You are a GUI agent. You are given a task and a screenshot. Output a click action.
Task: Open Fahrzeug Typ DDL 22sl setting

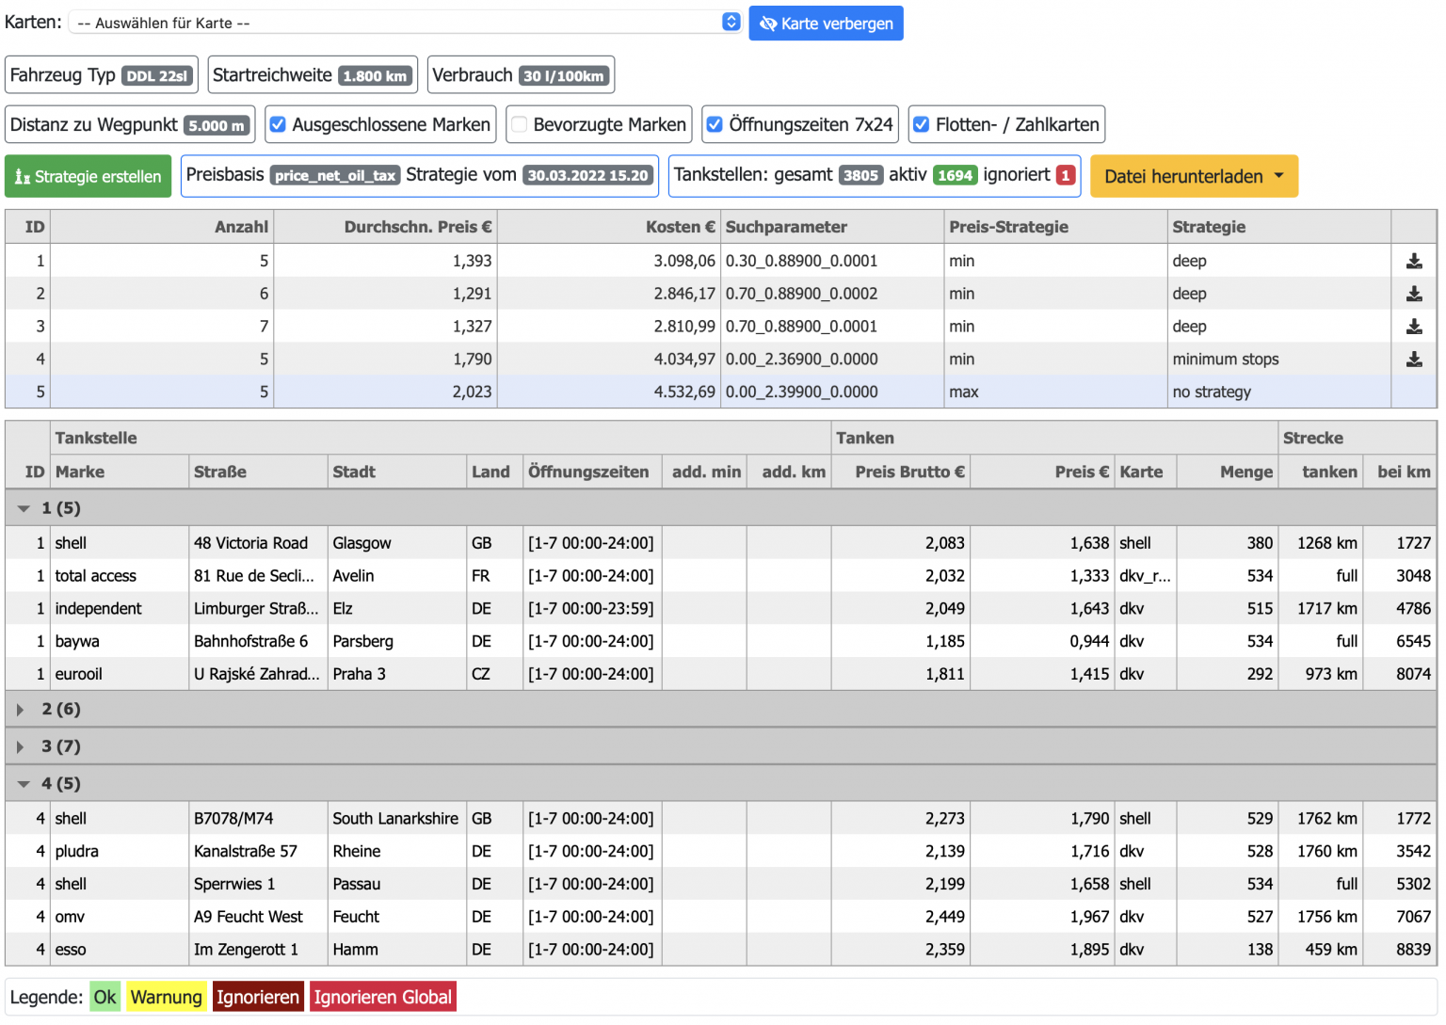click(102, 75)
